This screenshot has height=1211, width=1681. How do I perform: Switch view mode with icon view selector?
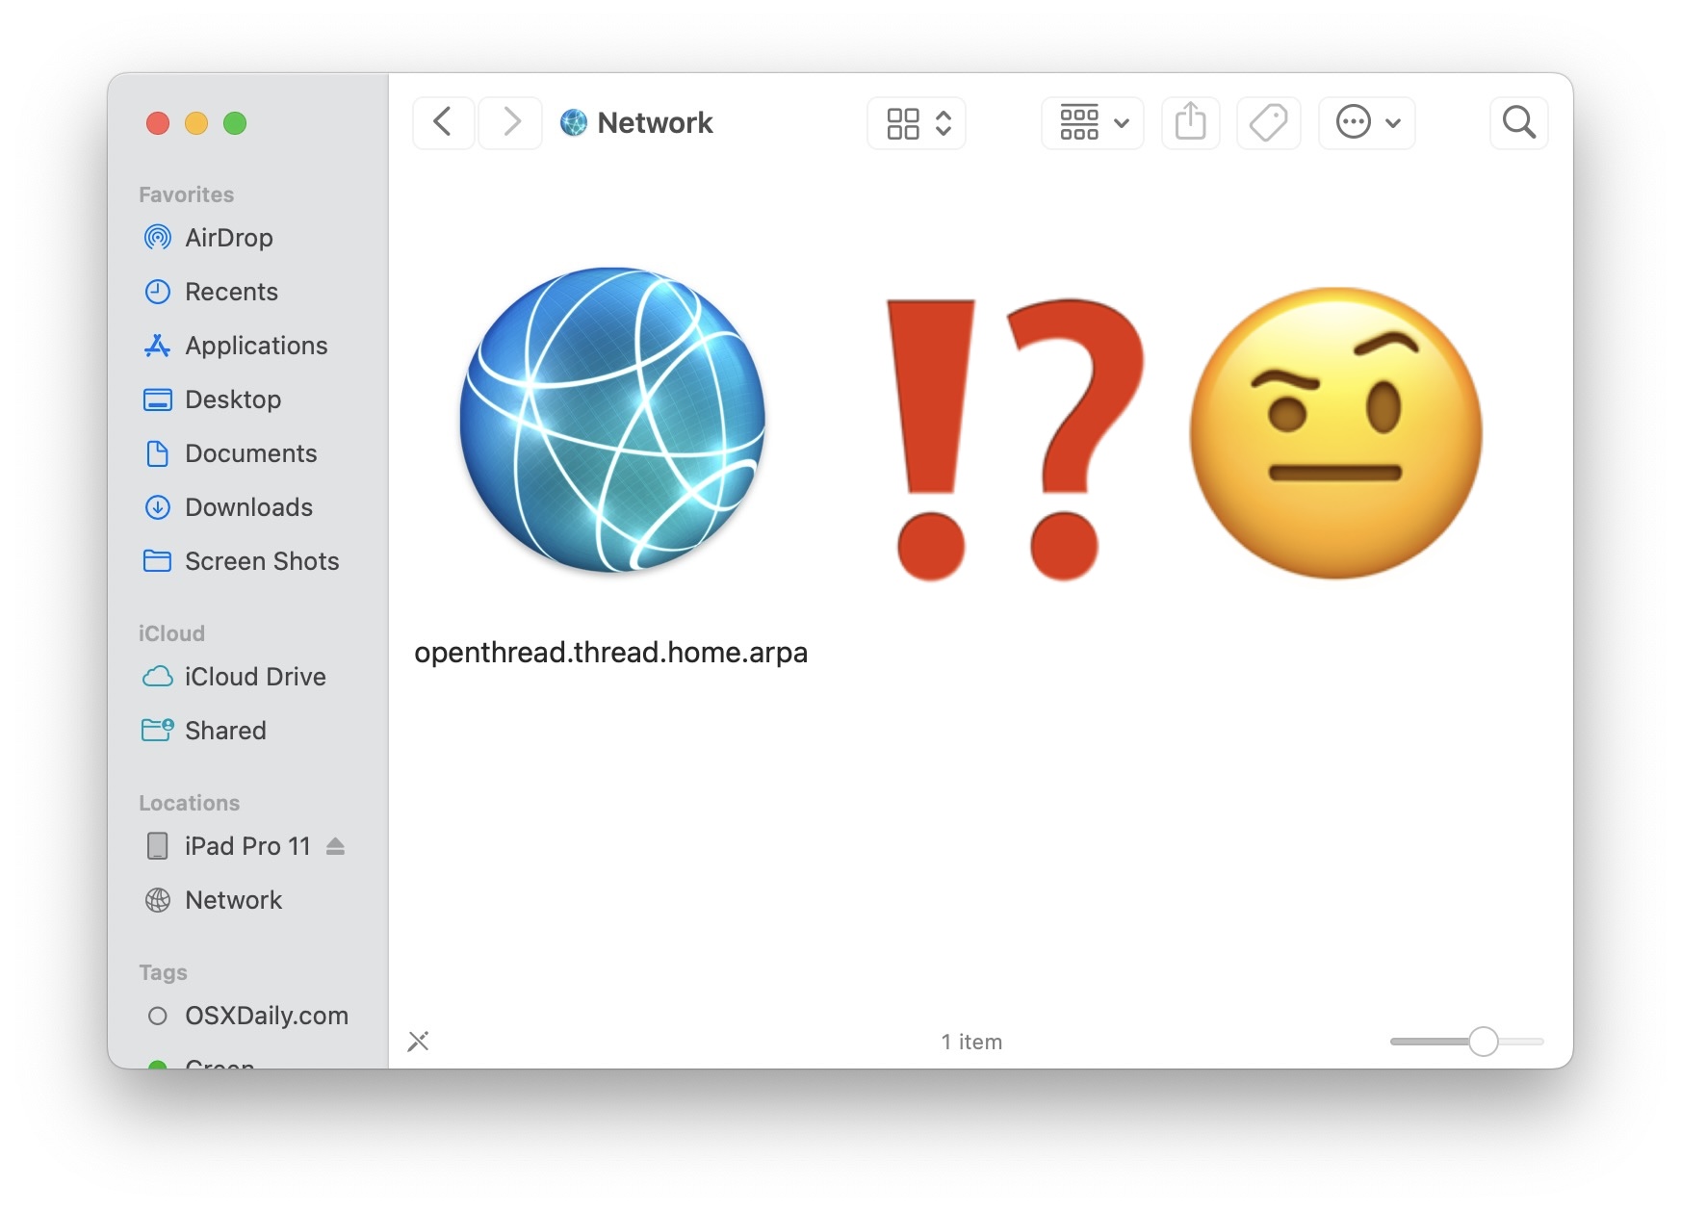tap(917, 122)
